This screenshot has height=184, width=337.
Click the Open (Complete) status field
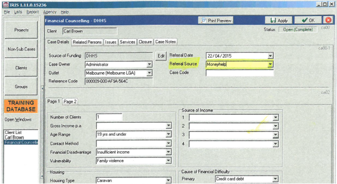click(298, 30)
